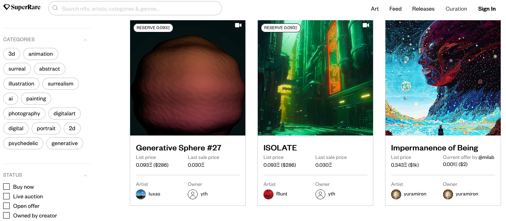
Task: Click the Sign In link
Action: pos(487,9)
